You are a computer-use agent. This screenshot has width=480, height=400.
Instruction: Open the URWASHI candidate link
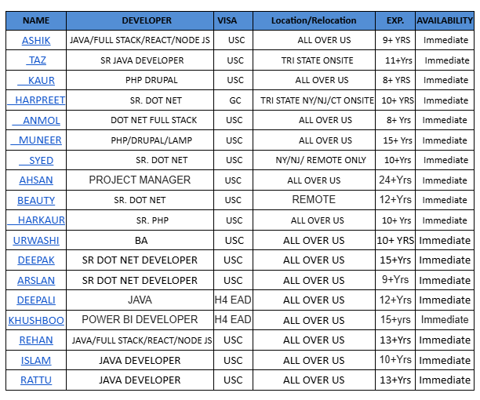36,240
